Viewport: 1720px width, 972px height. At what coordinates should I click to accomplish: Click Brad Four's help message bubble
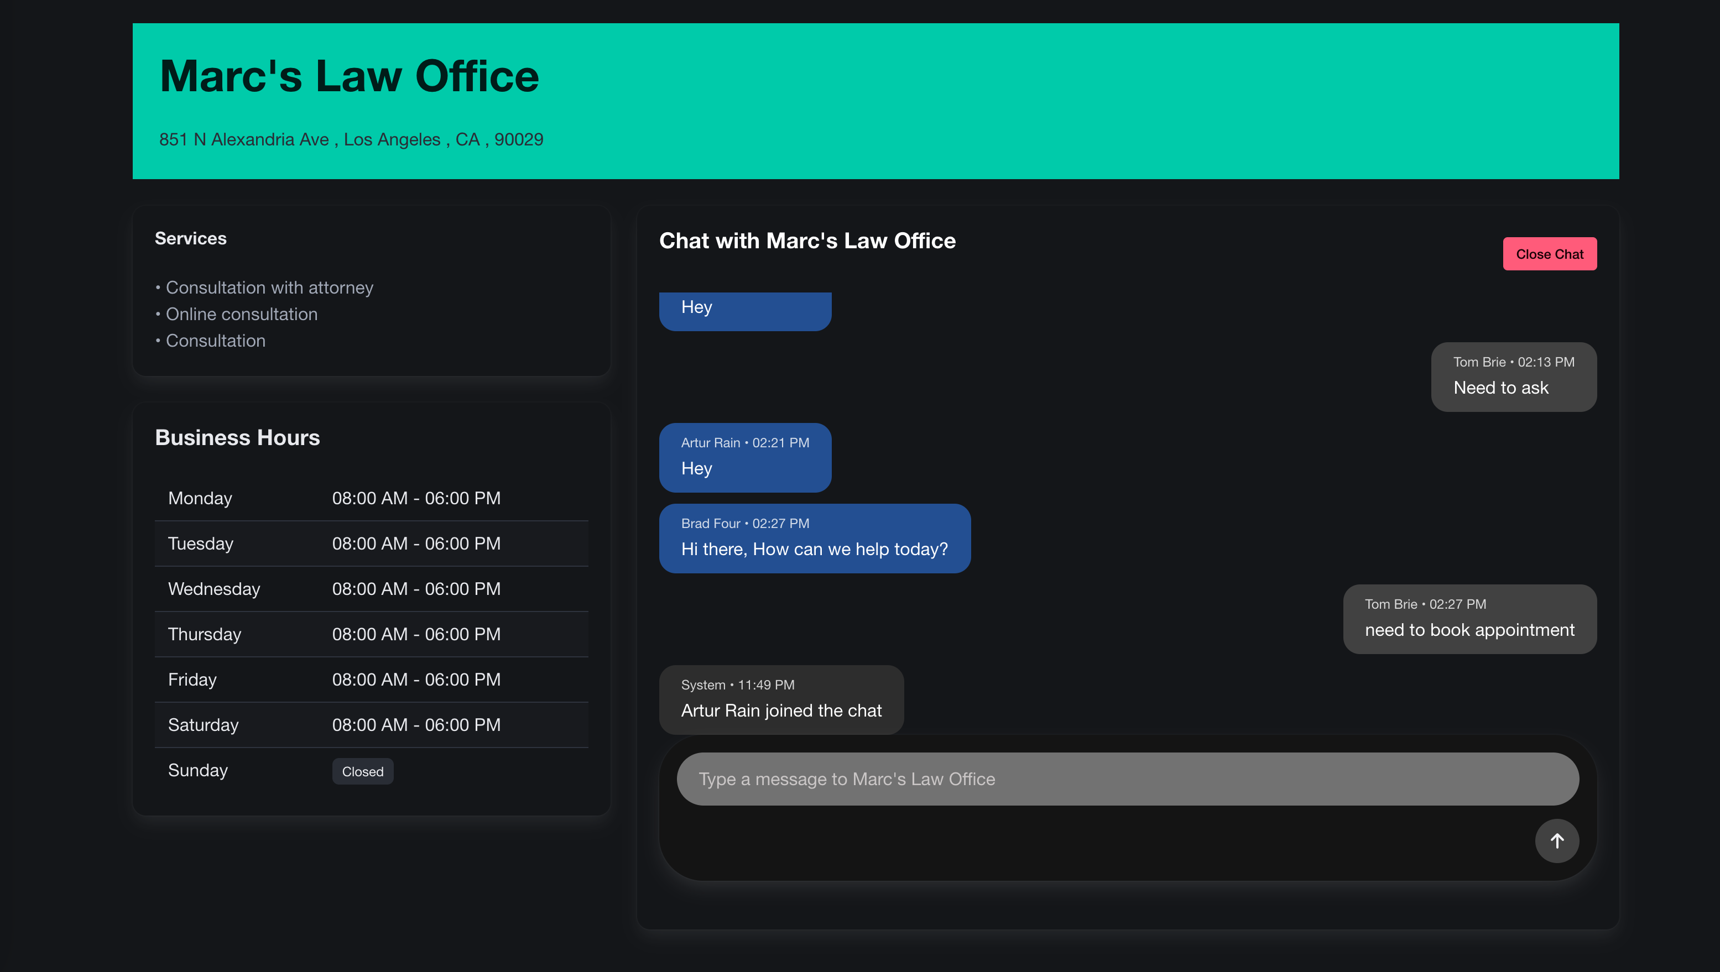(814, 538)
